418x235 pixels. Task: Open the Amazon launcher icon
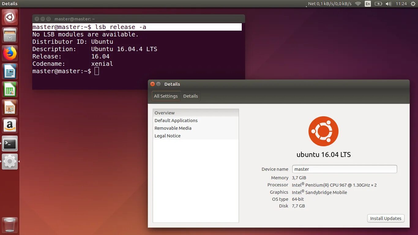(x=10, y=125)
